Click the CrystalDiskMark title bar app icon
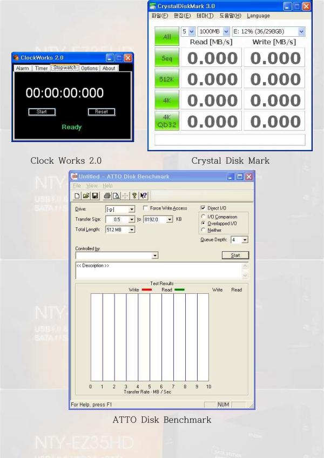 pyautogui.click(x=152, y=6)
